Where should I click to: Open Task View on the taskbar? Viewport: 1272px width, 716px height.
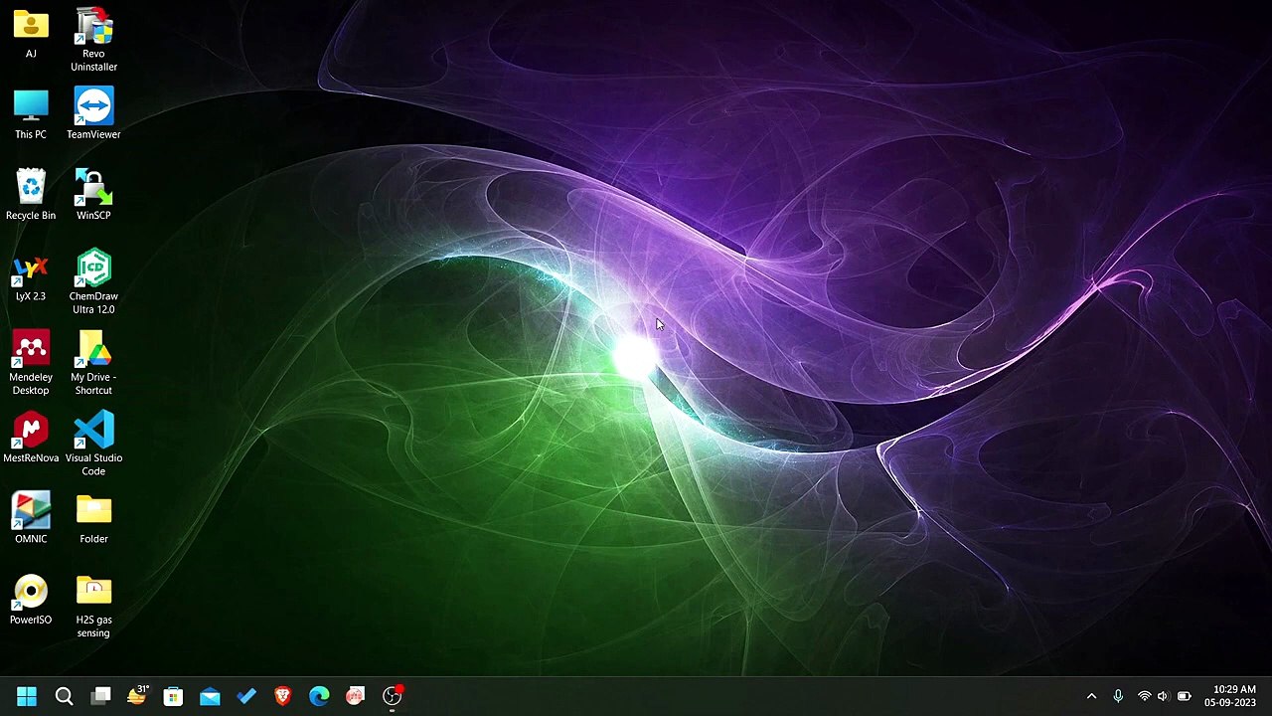[x=100, y=696]
